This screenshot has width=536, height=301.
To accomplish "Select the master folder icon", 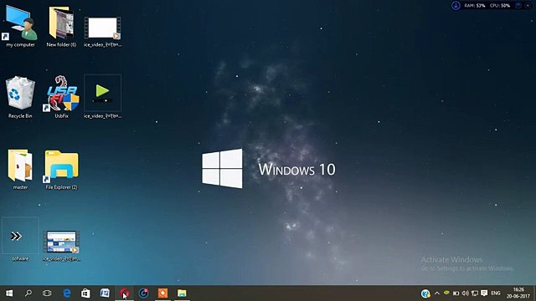I will coord(20,169).
